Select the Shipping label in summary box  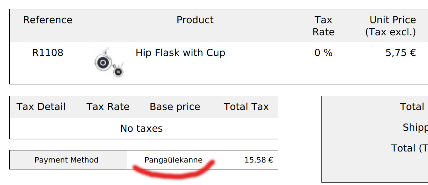[x=415, y=128]
